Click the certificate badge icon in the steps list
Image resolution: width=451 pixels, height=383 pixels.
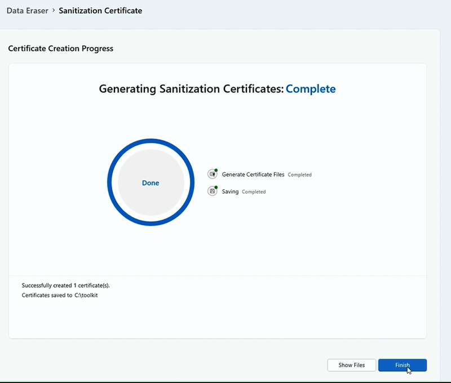tap(212, 174)
